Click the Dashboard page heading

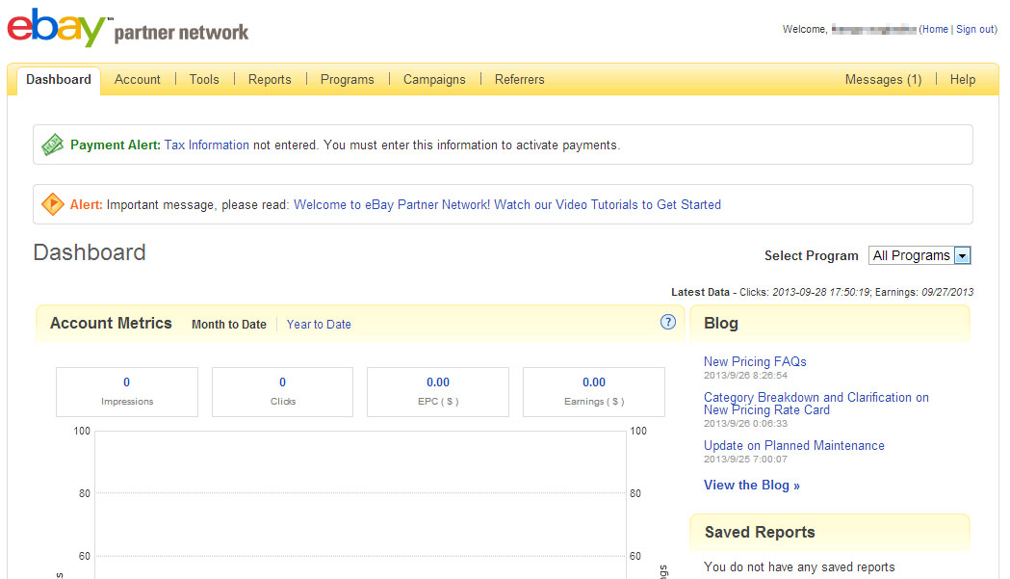[90, 252]
